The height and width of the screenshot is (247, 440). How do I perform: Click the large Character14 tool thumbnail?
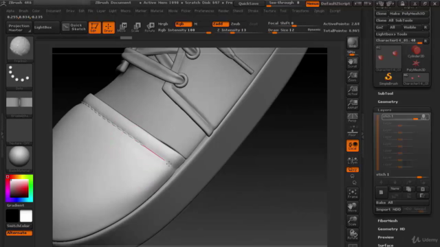click(x=388, y=58)
